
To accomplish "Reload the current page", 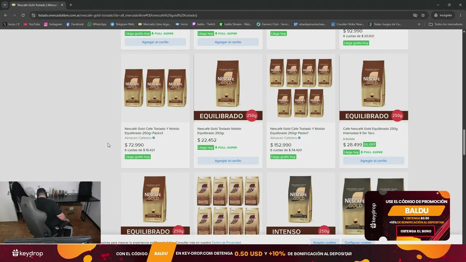I will 23,15.
